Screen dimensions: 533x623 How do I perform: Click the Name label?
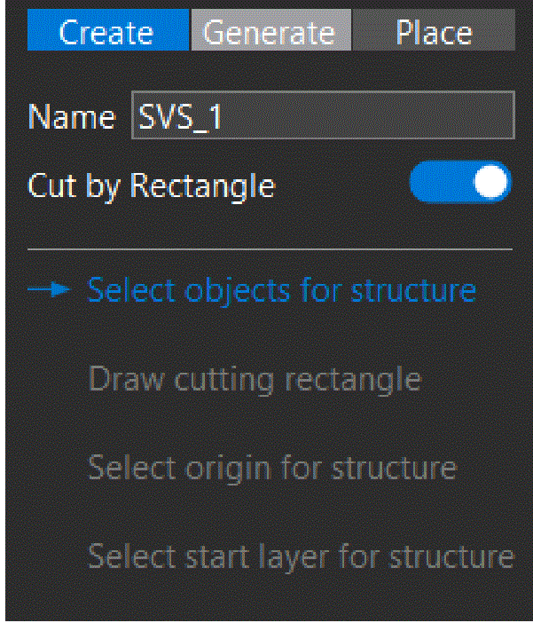click(72, 117)
